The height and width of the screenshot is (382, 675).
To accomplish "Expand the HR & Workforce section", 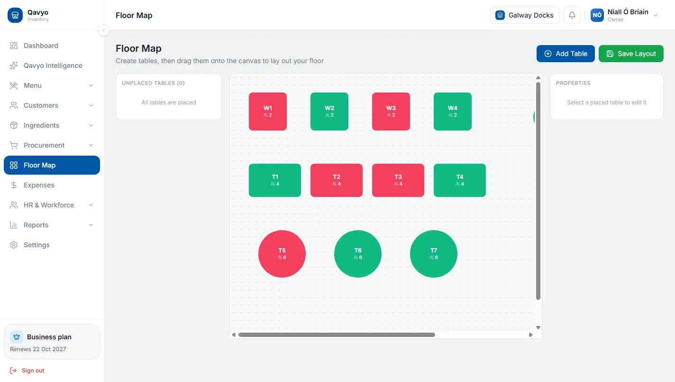I will (52, 205).
